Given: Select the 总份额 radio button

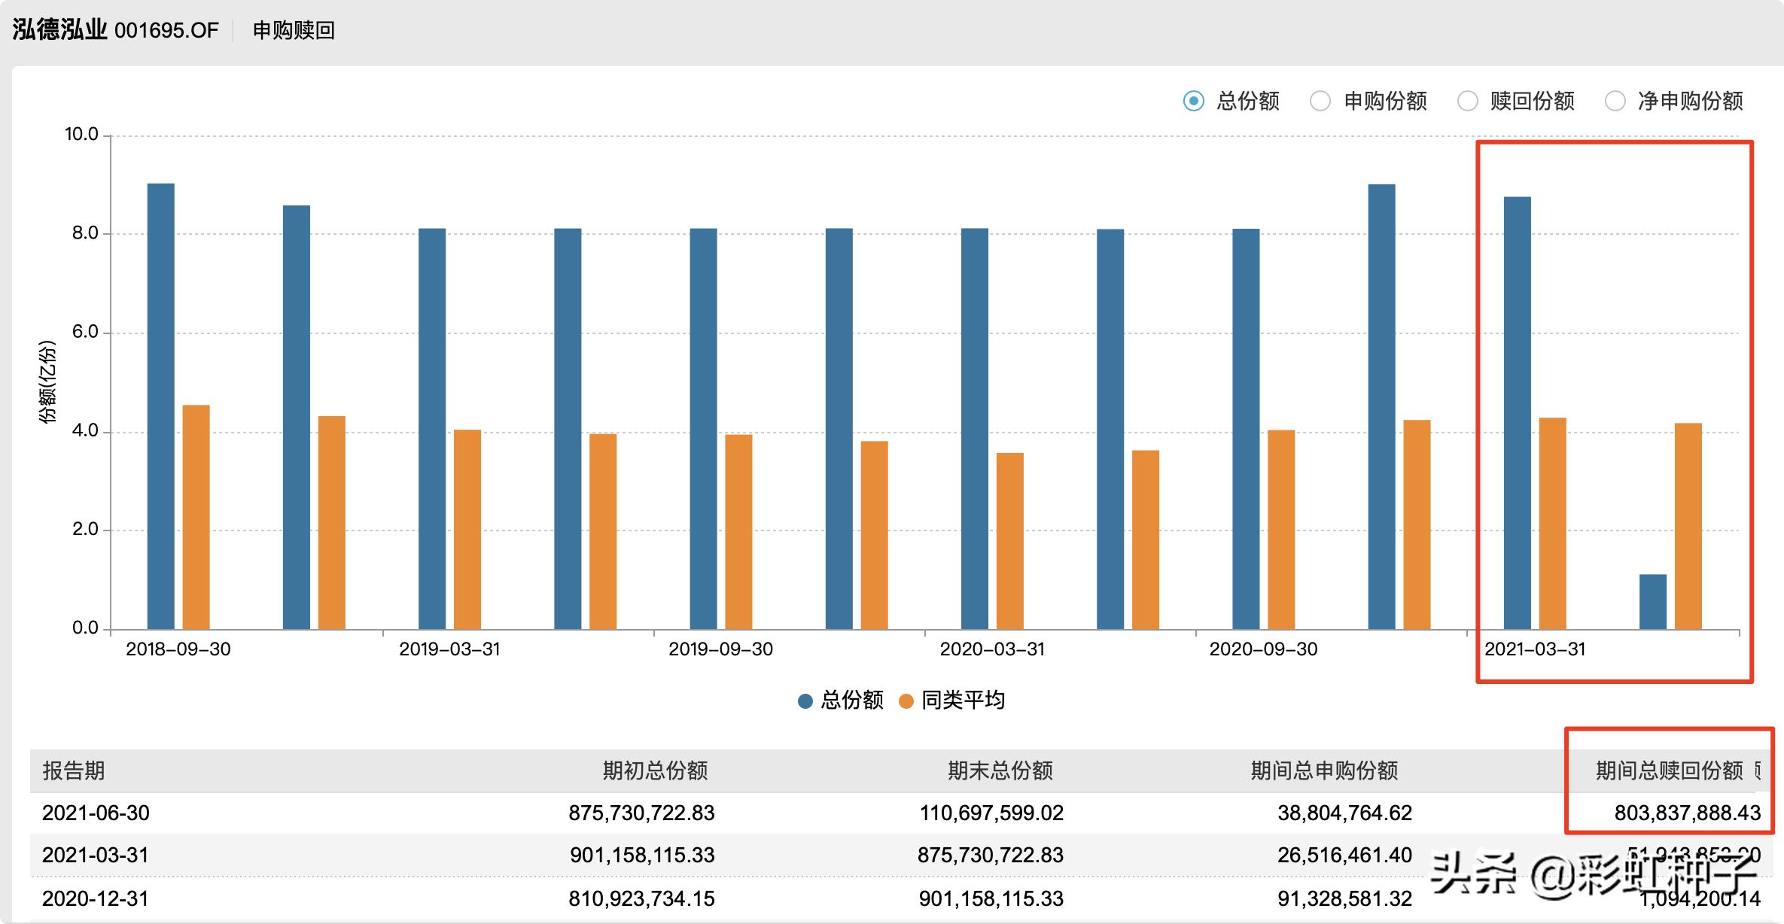Looking at the screenshot, I should pos(1193,101).
